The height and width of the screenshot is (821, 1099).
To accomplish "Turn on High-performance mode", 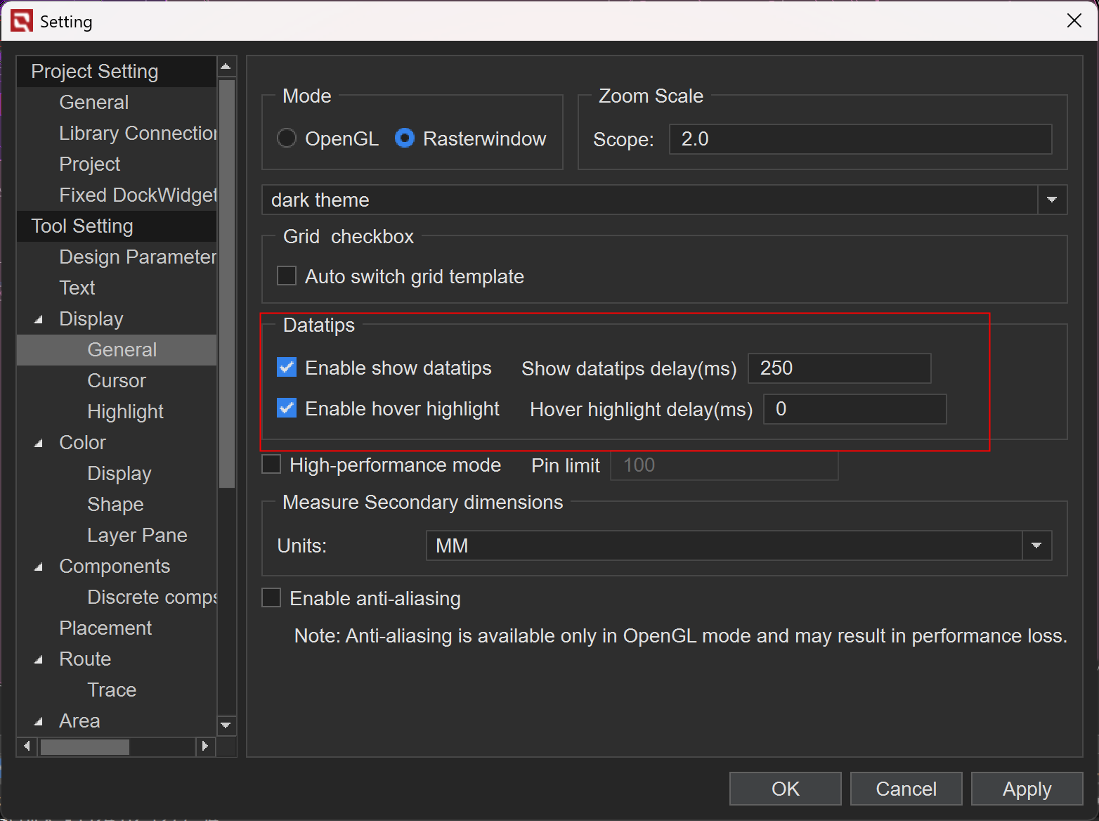I will coord(271,465).
